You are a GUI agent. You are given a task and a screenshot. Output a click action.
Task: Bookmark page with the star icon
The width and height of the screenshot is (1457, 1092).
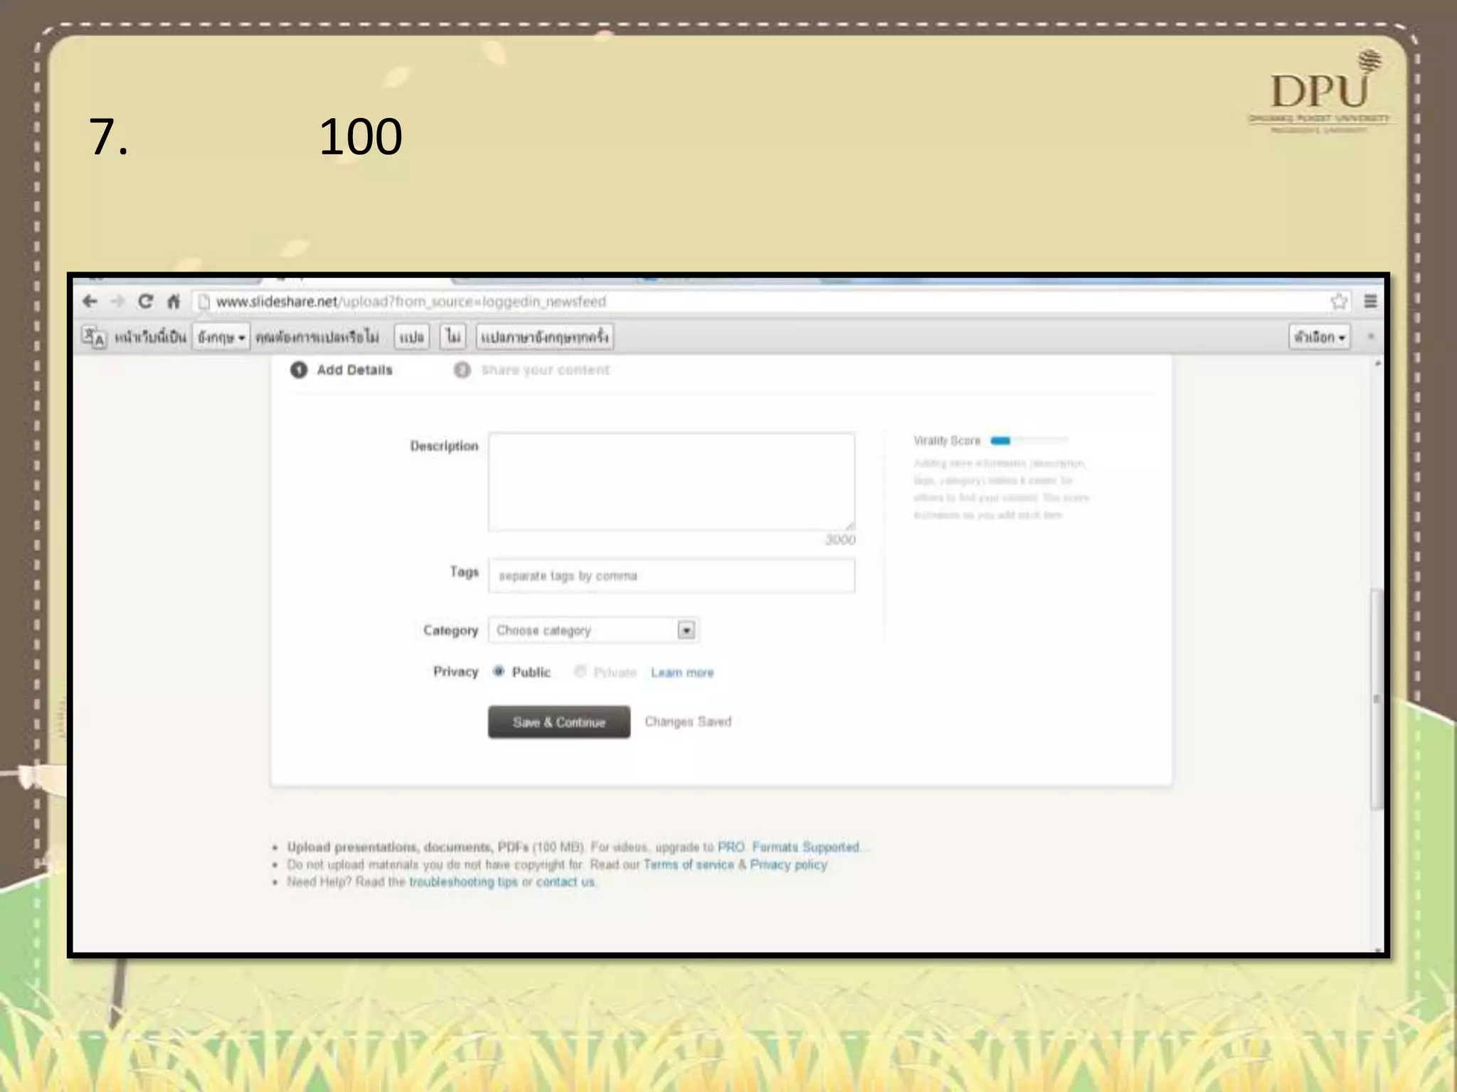pyautogui.click(x=1339, y=301)
